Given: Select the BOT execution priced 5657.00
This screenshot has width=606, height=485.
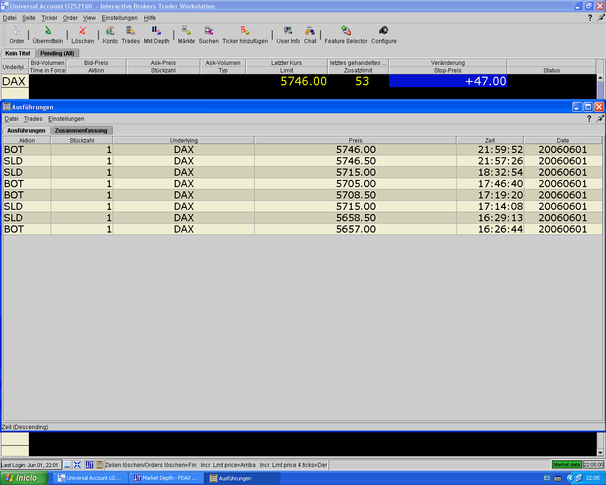Looking at the screenshot, I should point(303,229).
